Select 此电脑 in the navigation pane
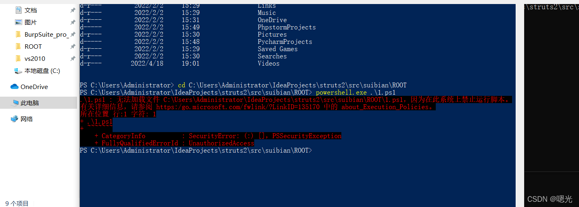This screenshot has height=207, width=579. pyautogui.click(x=30, y=103)
